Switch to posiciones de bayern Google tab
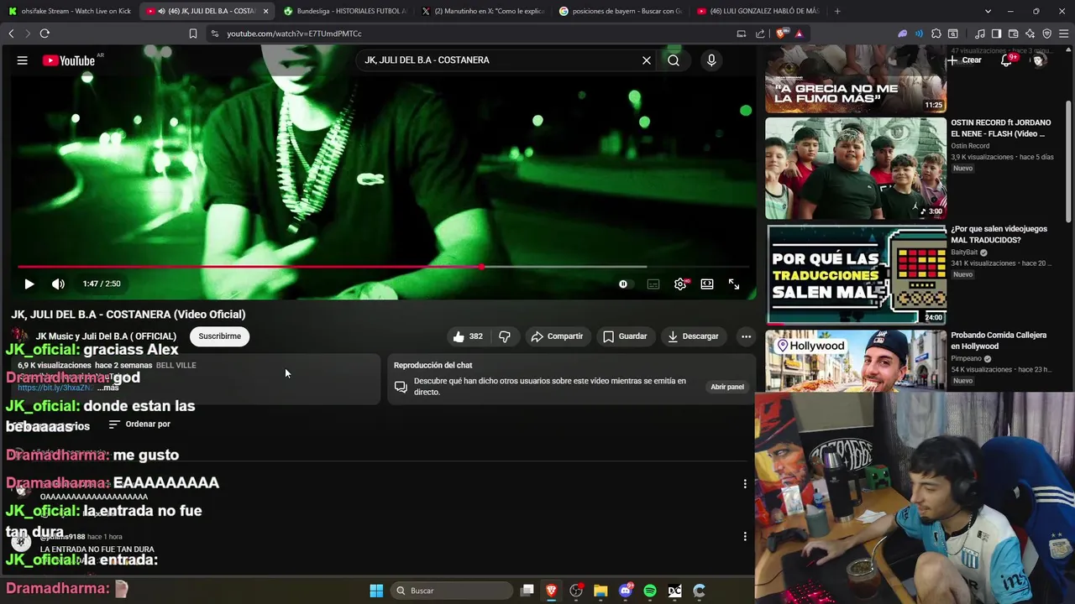This screenshot has width=1075, height=604. click(x=621, y=11)
